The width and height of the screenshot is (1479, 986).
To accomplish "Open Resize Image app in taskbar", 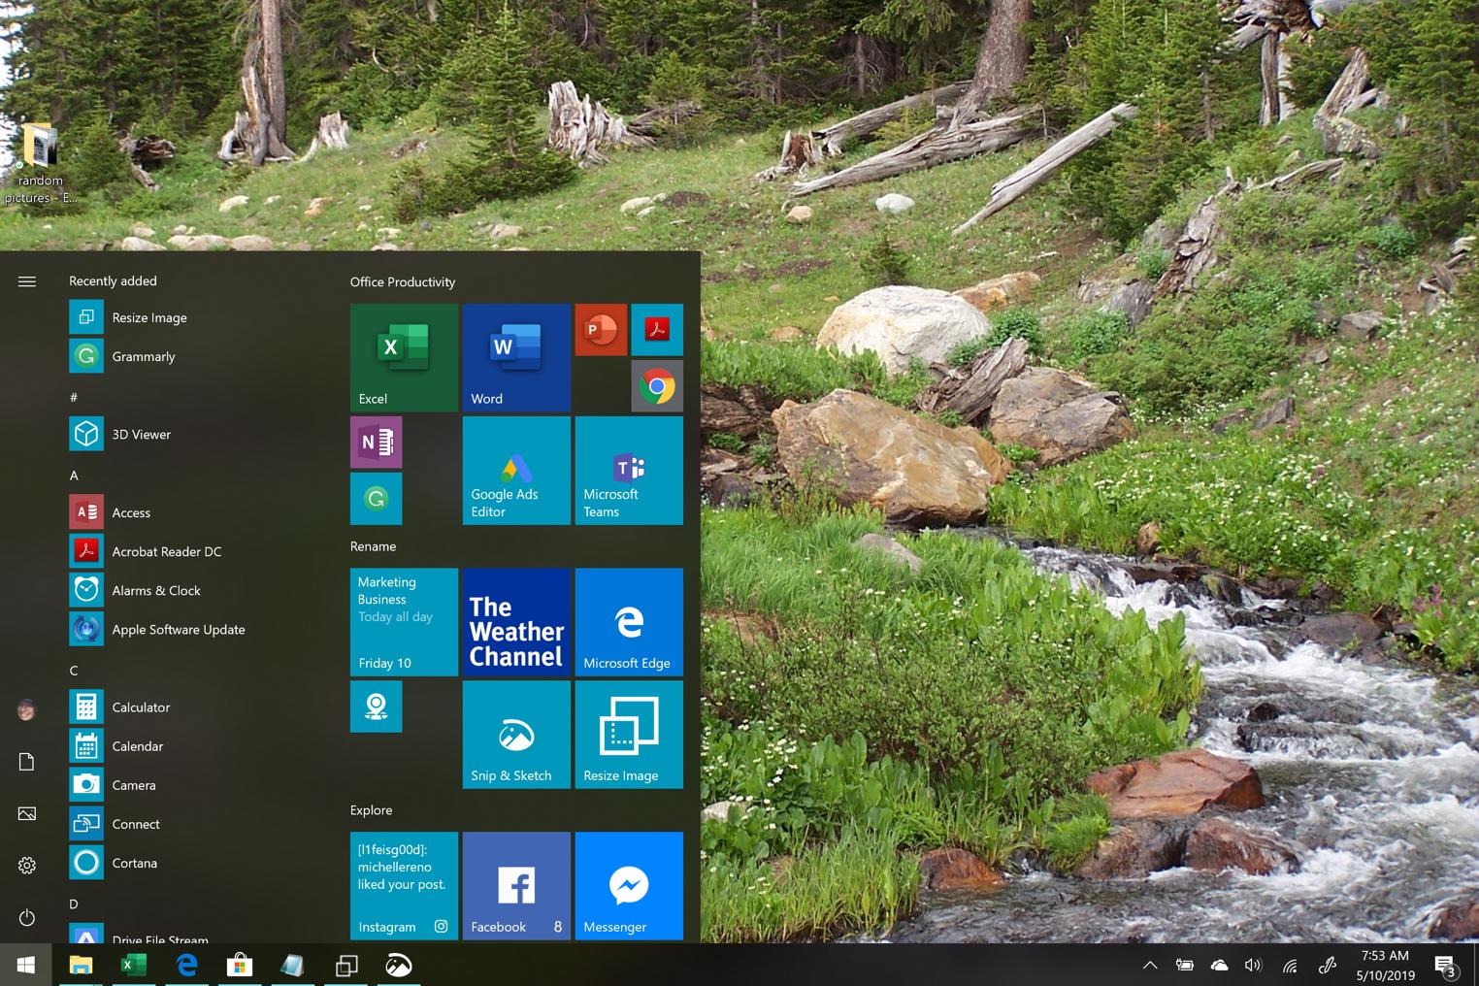I will [x=346, y=965].
